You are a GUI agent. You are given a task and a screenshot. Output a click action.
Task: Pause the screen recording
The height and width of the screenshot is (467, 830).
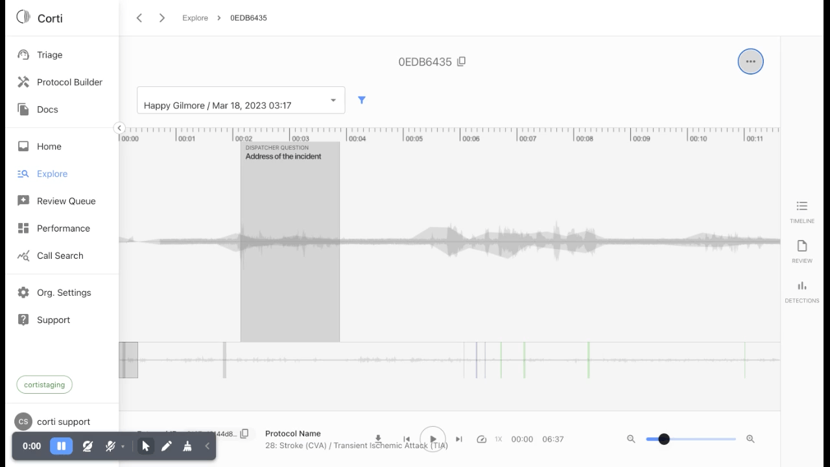(62, 446)
